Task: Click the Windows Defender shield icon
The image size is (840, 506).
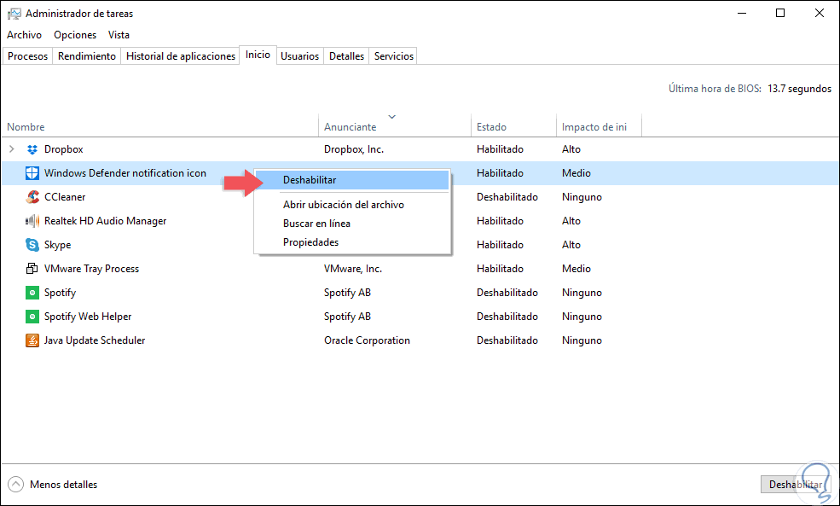Action: [32, 173]
